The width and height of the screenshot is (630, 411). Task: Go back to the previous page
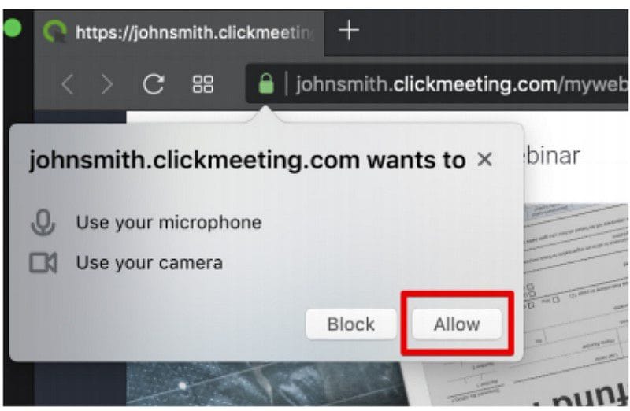[68, 84]
